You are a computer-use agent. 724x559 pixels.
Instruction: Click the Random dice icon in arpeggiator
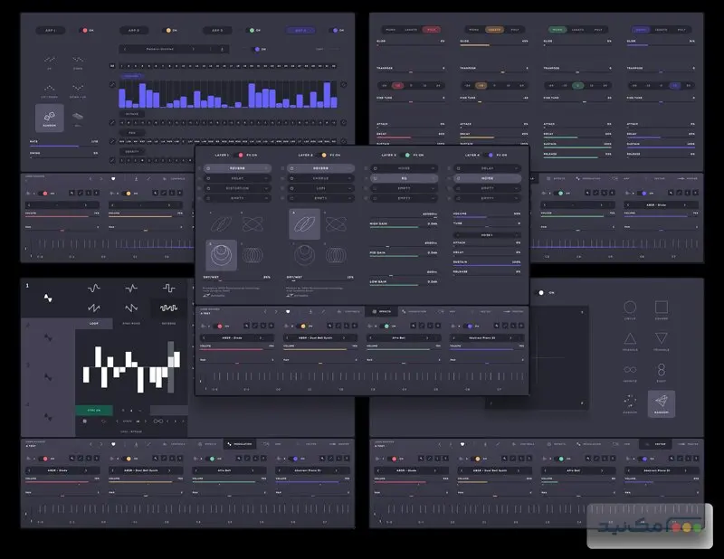[51, 117]
